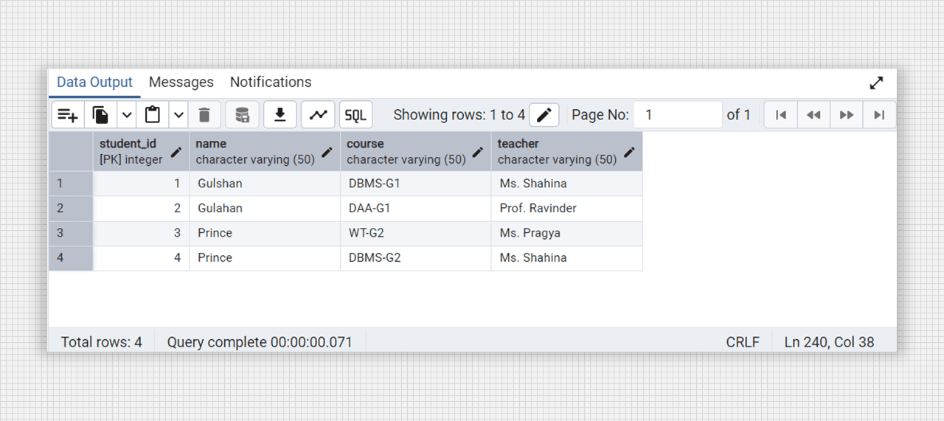Click the CRLF line ending indicator

[743, 342]
